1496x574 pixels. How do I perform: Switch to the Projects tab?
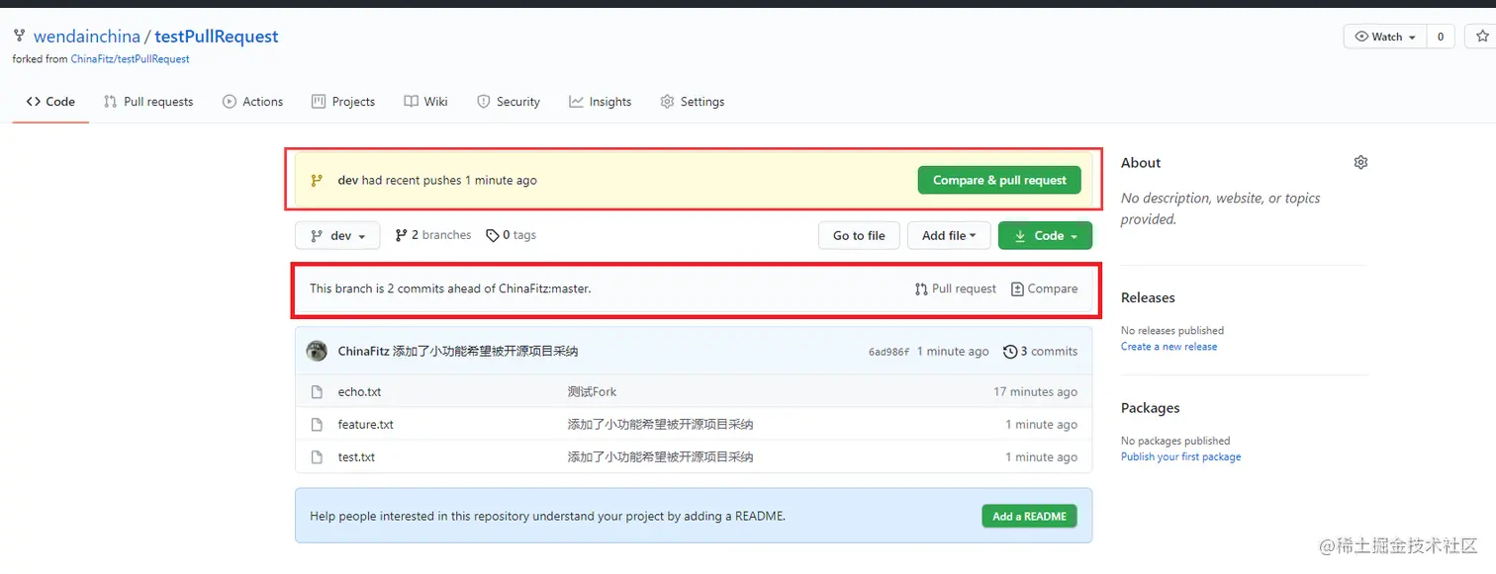pos(343,102)
